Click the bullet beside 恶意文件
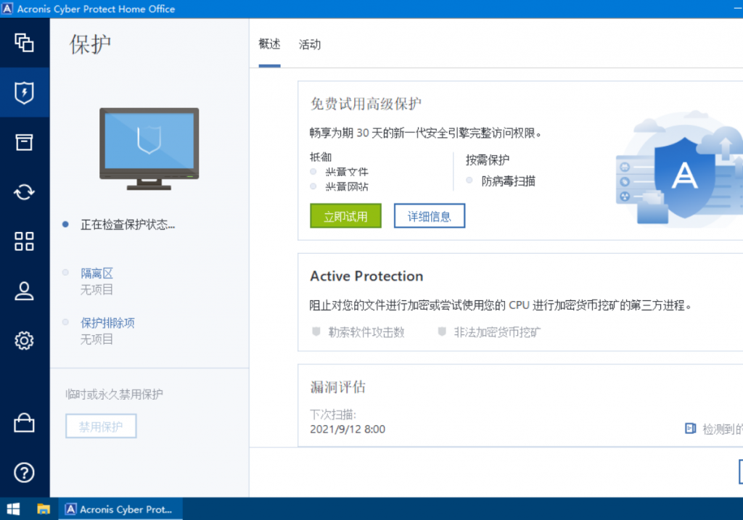 [x=313, y=171]
